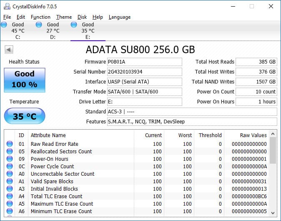Click the Interface field UASP (Serial ATA)
281x221 pixels.
click(x=144, y=82)
